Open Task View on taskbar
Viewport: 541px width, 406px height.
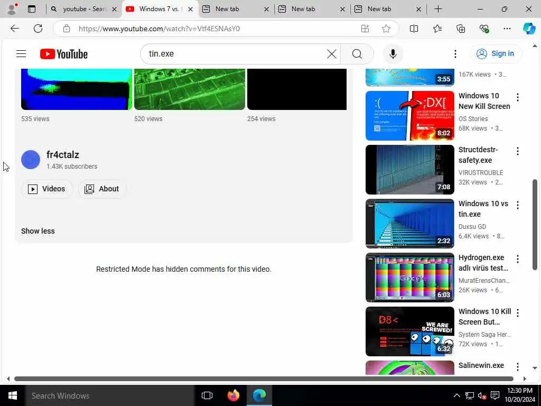tap(207, 395)
